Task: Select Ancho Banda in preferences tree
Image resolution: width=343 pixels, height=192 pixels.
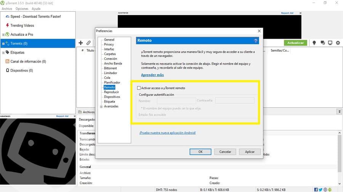Action: pos(113,64)
